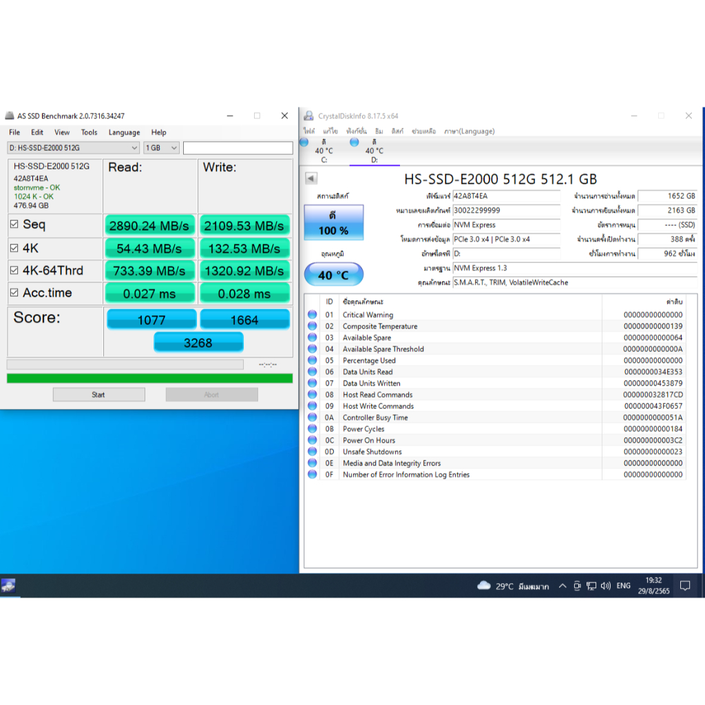Open the notification center icon in taskbar
The image size is (705, 705).
[685, 586]
